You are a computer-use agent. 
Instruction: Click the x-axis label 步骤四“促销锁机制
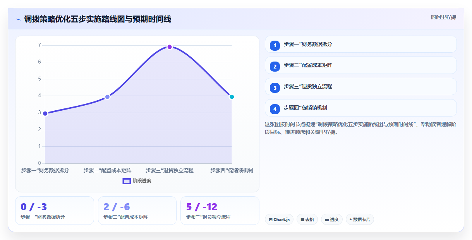pos(232,170)
